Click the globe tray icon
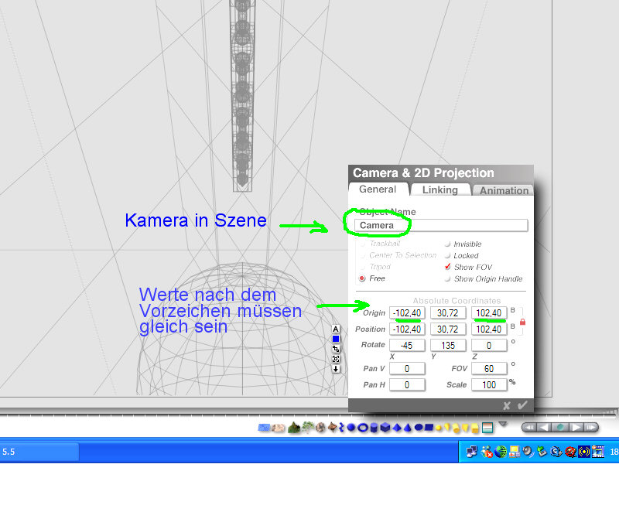Screen dimensions: 619x529 tap(501, 452)
